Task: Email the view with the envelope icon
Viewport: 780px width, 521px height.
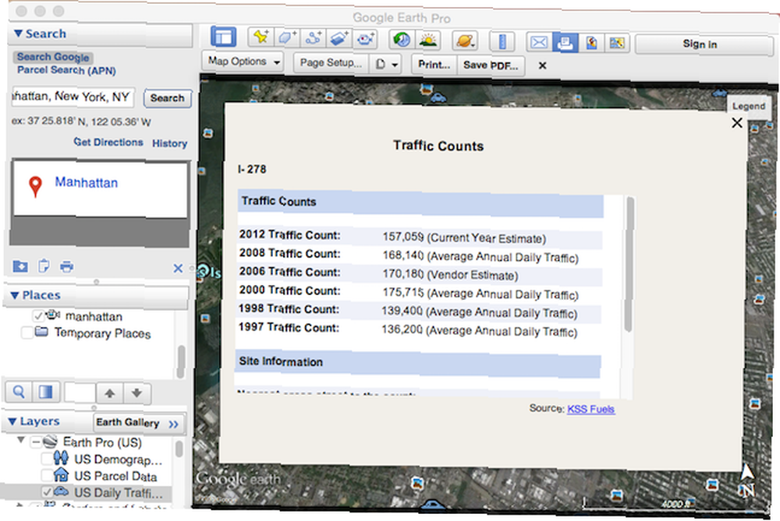Action: [539, 43]
